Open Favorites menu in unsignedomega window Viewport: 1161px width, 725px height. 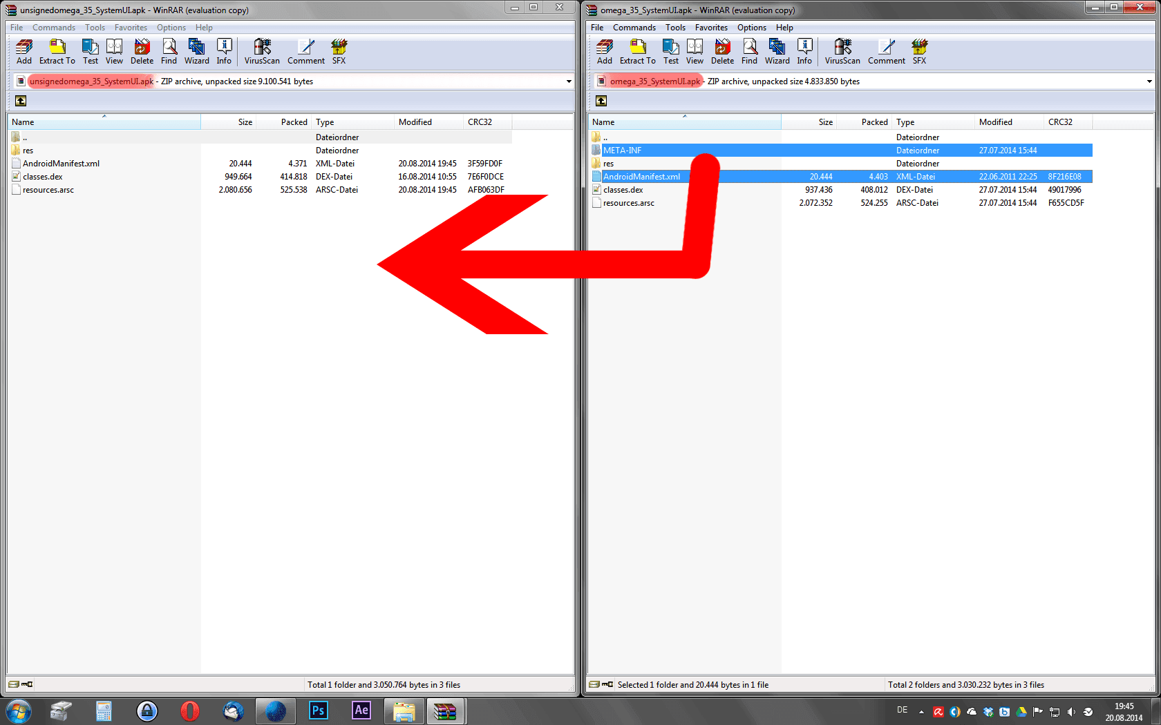point(131,28)
